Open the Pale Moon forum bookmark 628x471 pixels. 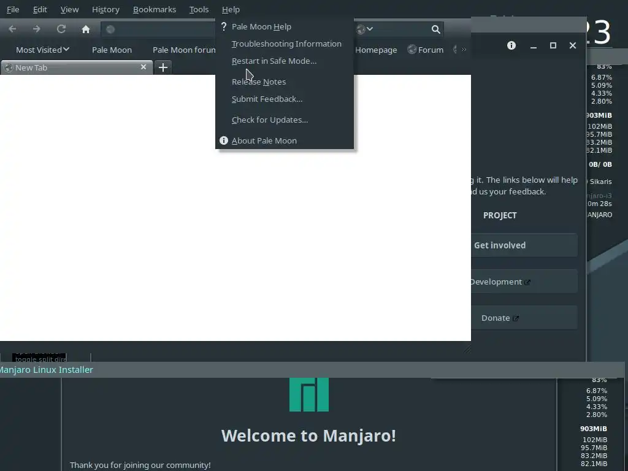pos(184,50)
